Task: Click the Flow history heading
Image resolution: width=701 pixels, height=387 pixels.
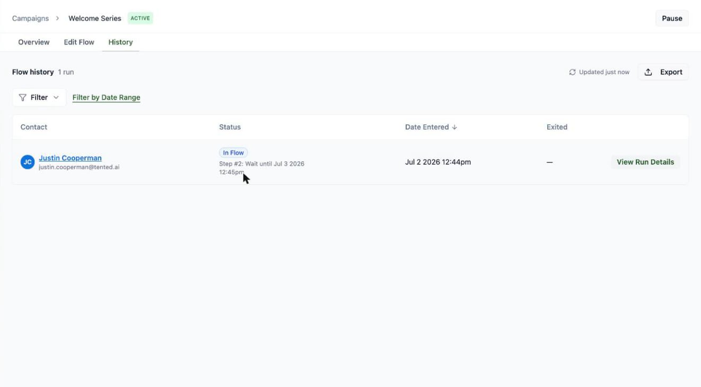Action: tap(33, 72)
